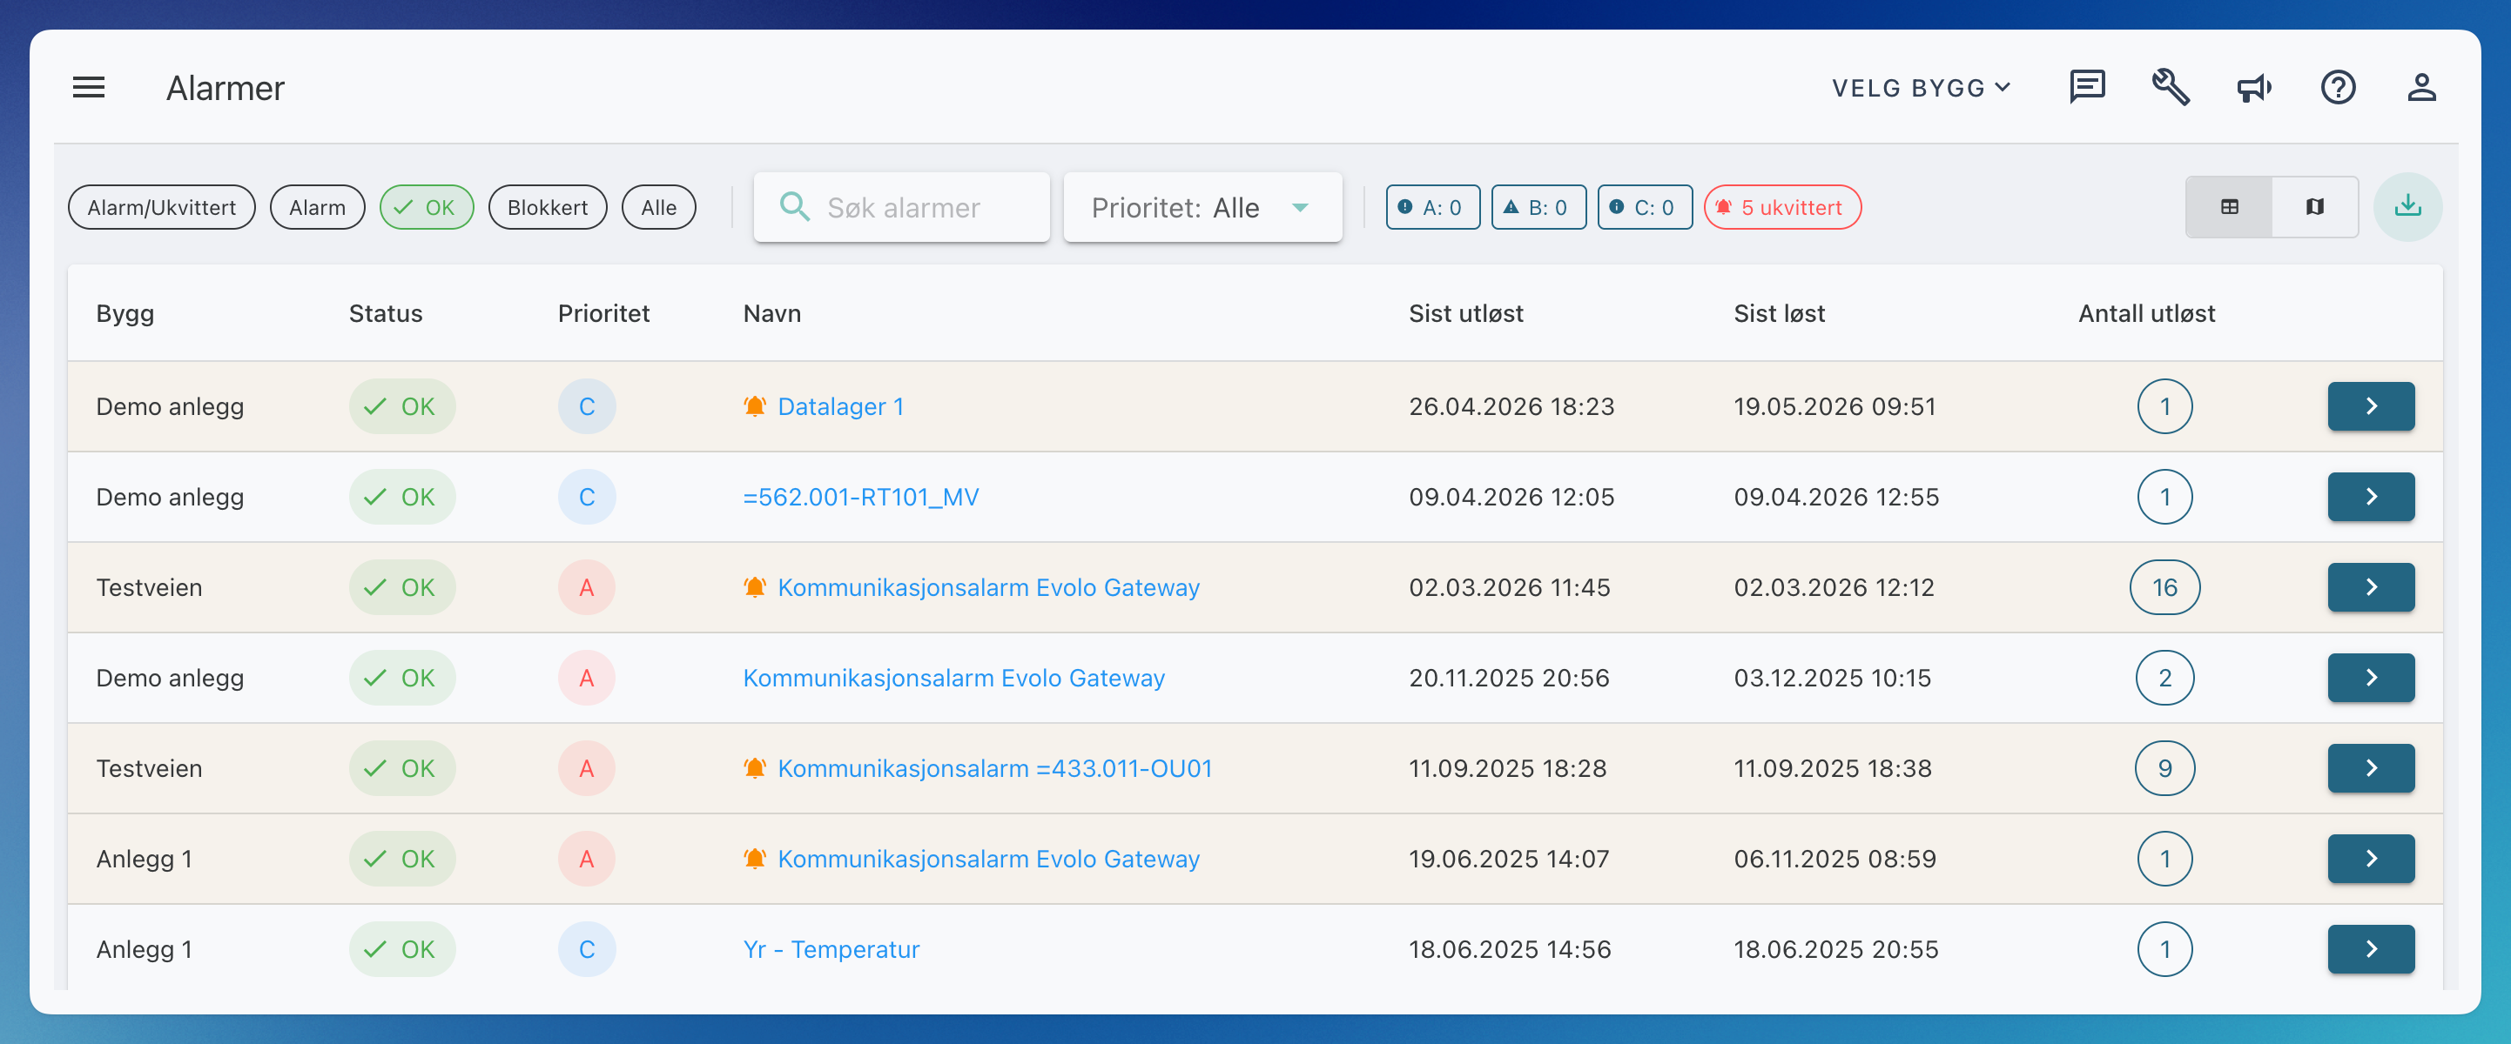2511x1044 pixels.
Task: Open the =562.001-RT101_MV alarm link
Action: pos(861,497)
